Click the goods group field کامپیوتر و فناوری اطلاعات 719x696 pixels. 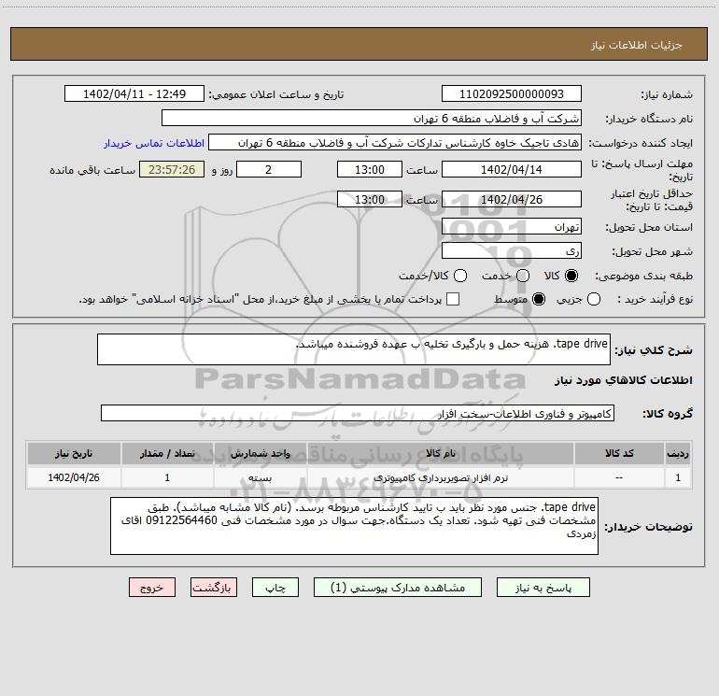[x=358, y=413]
